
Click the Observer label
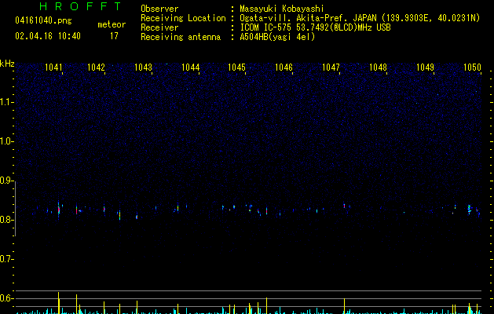click(159, 9)
